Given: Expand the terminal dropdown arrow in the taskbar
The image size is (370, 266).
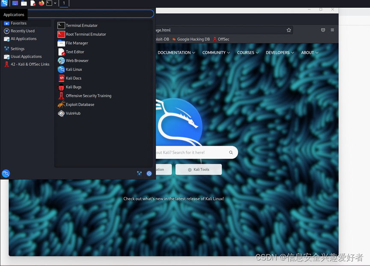Looking at the screenshot, I should 55,3.
